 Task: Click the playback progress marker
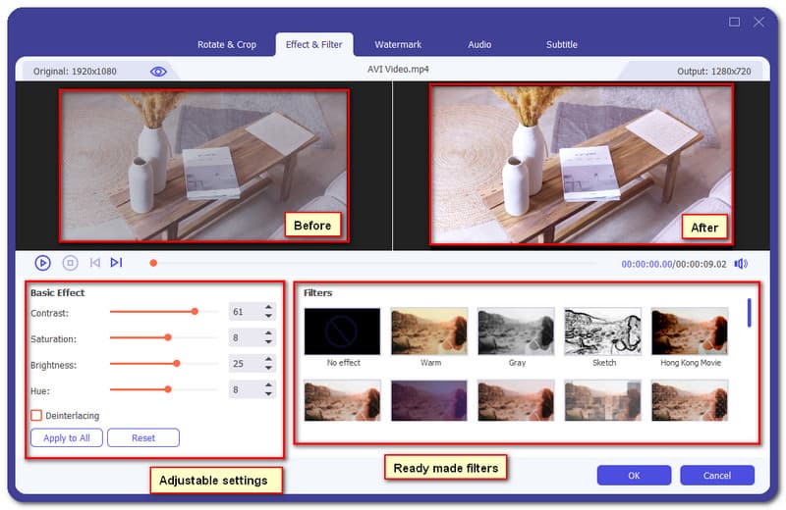[x=153, y=263]
